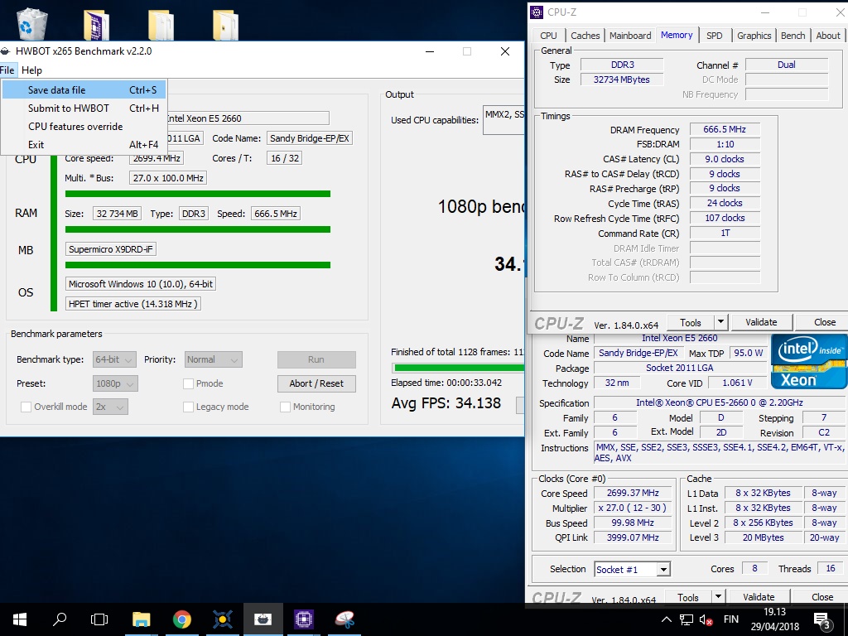This screenshot has height=636, width=848.
Task: Expand the lower CPU-Z Tools dropdown arrow
Action: (718, 596)
